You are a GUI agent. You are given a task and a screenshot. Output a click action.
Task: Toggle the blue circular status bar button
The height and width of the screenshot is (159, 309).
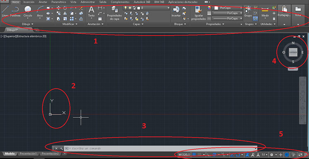(287, 155)
